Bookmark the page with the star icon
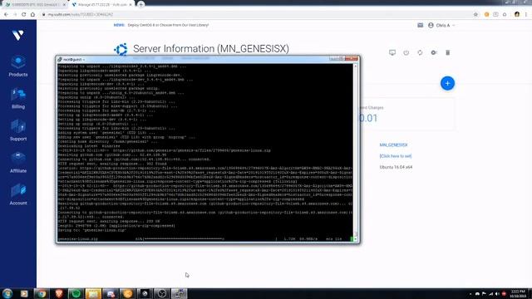Image resolution: width=532 pixels, height=299 pixels. (x=475, y=15)
